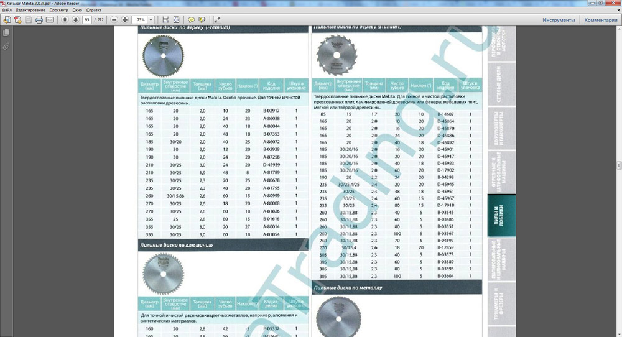Click the 30/15,88 cell in row A-80999
622x337 pixels.
point(175,195)
